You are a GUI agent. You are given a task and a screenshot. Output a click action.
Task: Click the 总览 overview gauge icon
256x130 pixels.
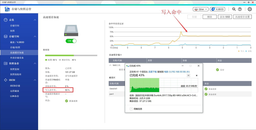5,20
